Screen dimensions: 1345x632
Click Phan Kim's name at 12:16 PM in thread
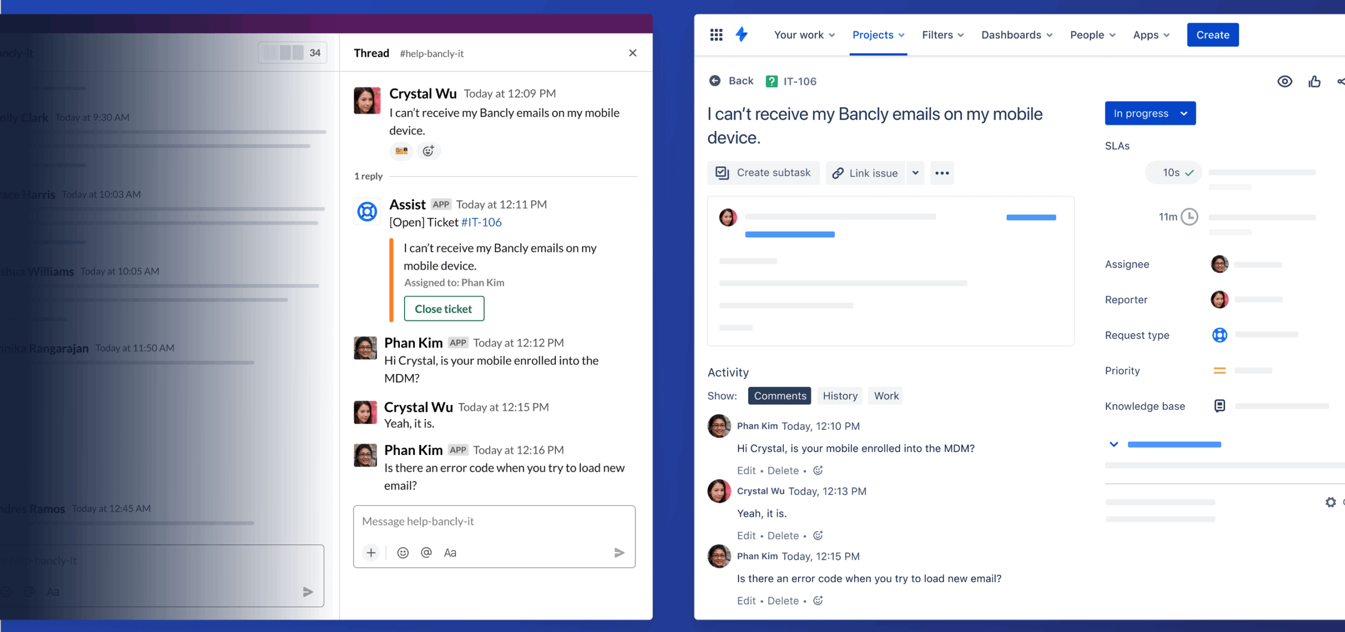click(413, 450)
